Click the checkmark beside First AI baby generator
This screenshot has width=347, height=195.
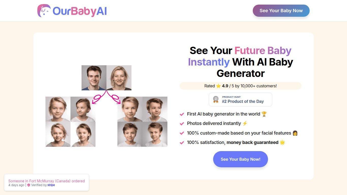[x=182, y=114]
